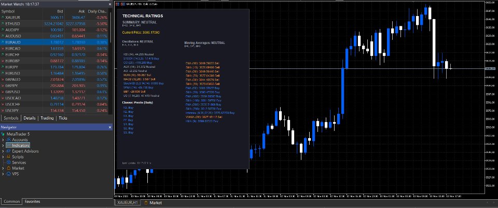Click the Services icon in Navigator

(x=9, y=162)
